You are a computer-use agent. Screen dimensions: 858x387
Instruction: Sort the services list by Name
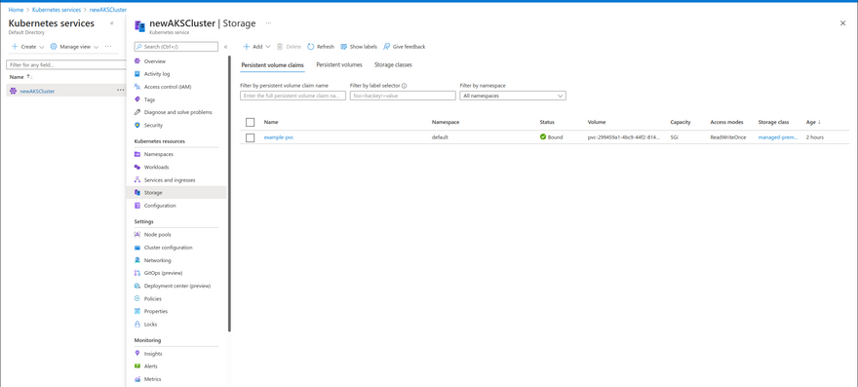click(21, 77)
